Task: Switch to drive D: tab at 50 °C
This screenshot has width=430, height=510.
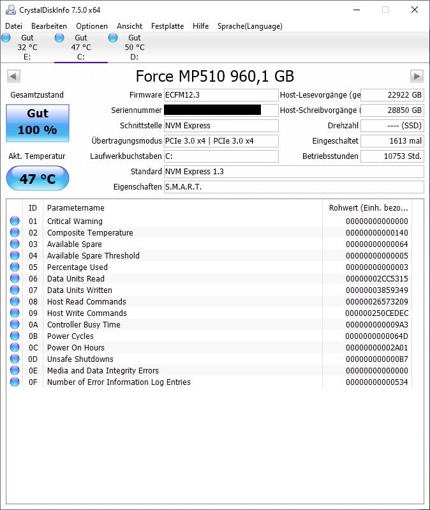Action: [x=134, y=47]
